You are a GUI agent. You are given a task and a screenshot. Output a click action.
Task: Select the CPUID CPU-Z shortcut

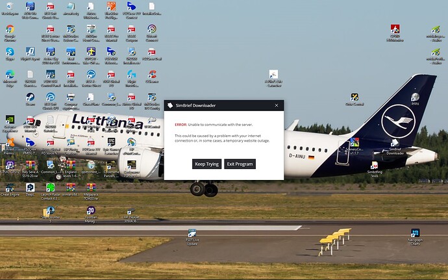click(x=10, y=167)
